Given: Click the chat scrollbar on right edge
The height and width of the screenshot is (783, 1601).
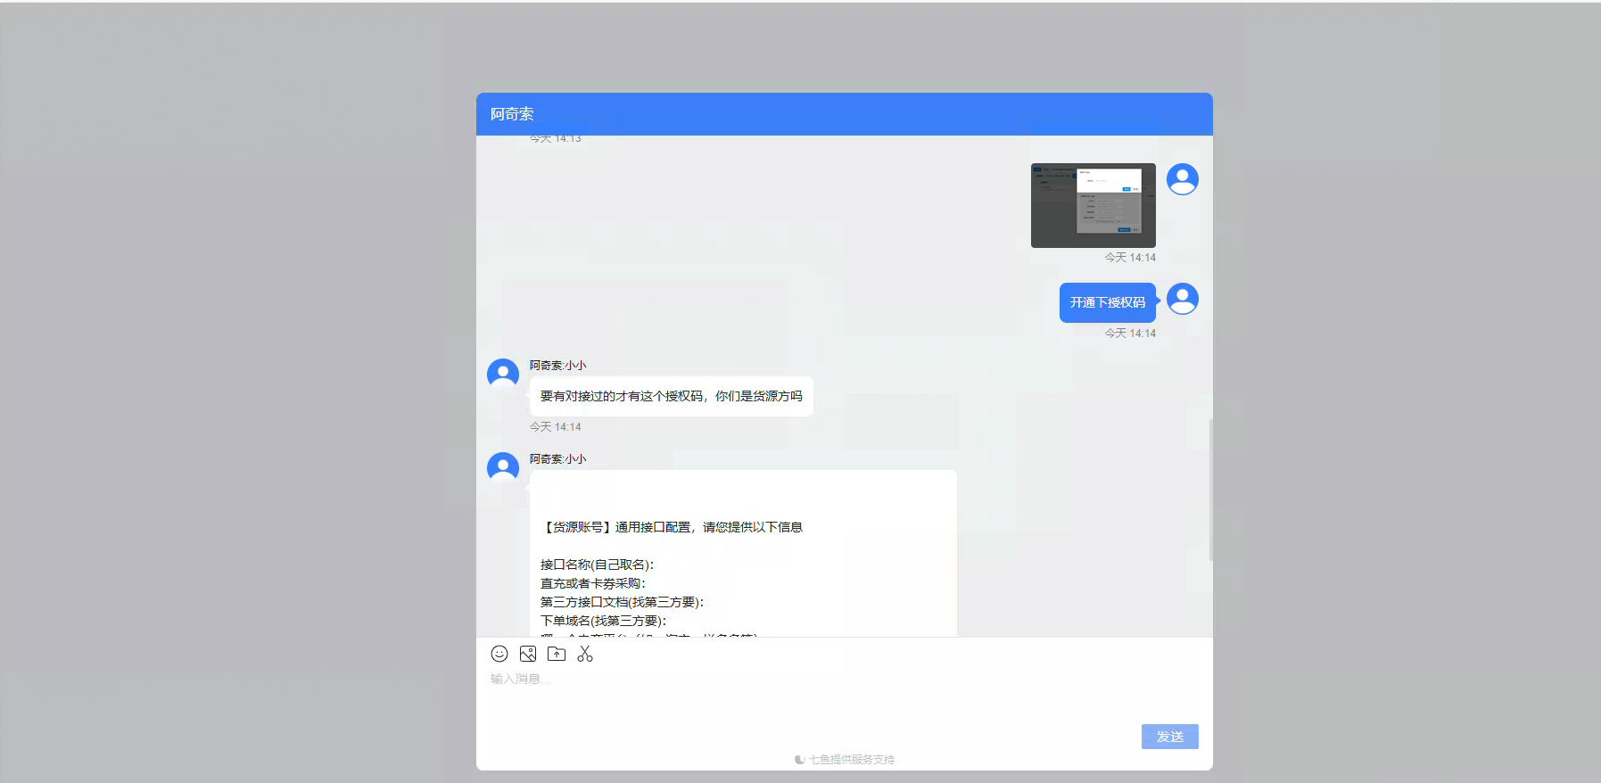Looking at the screenshot, I should pos(1209,489).
